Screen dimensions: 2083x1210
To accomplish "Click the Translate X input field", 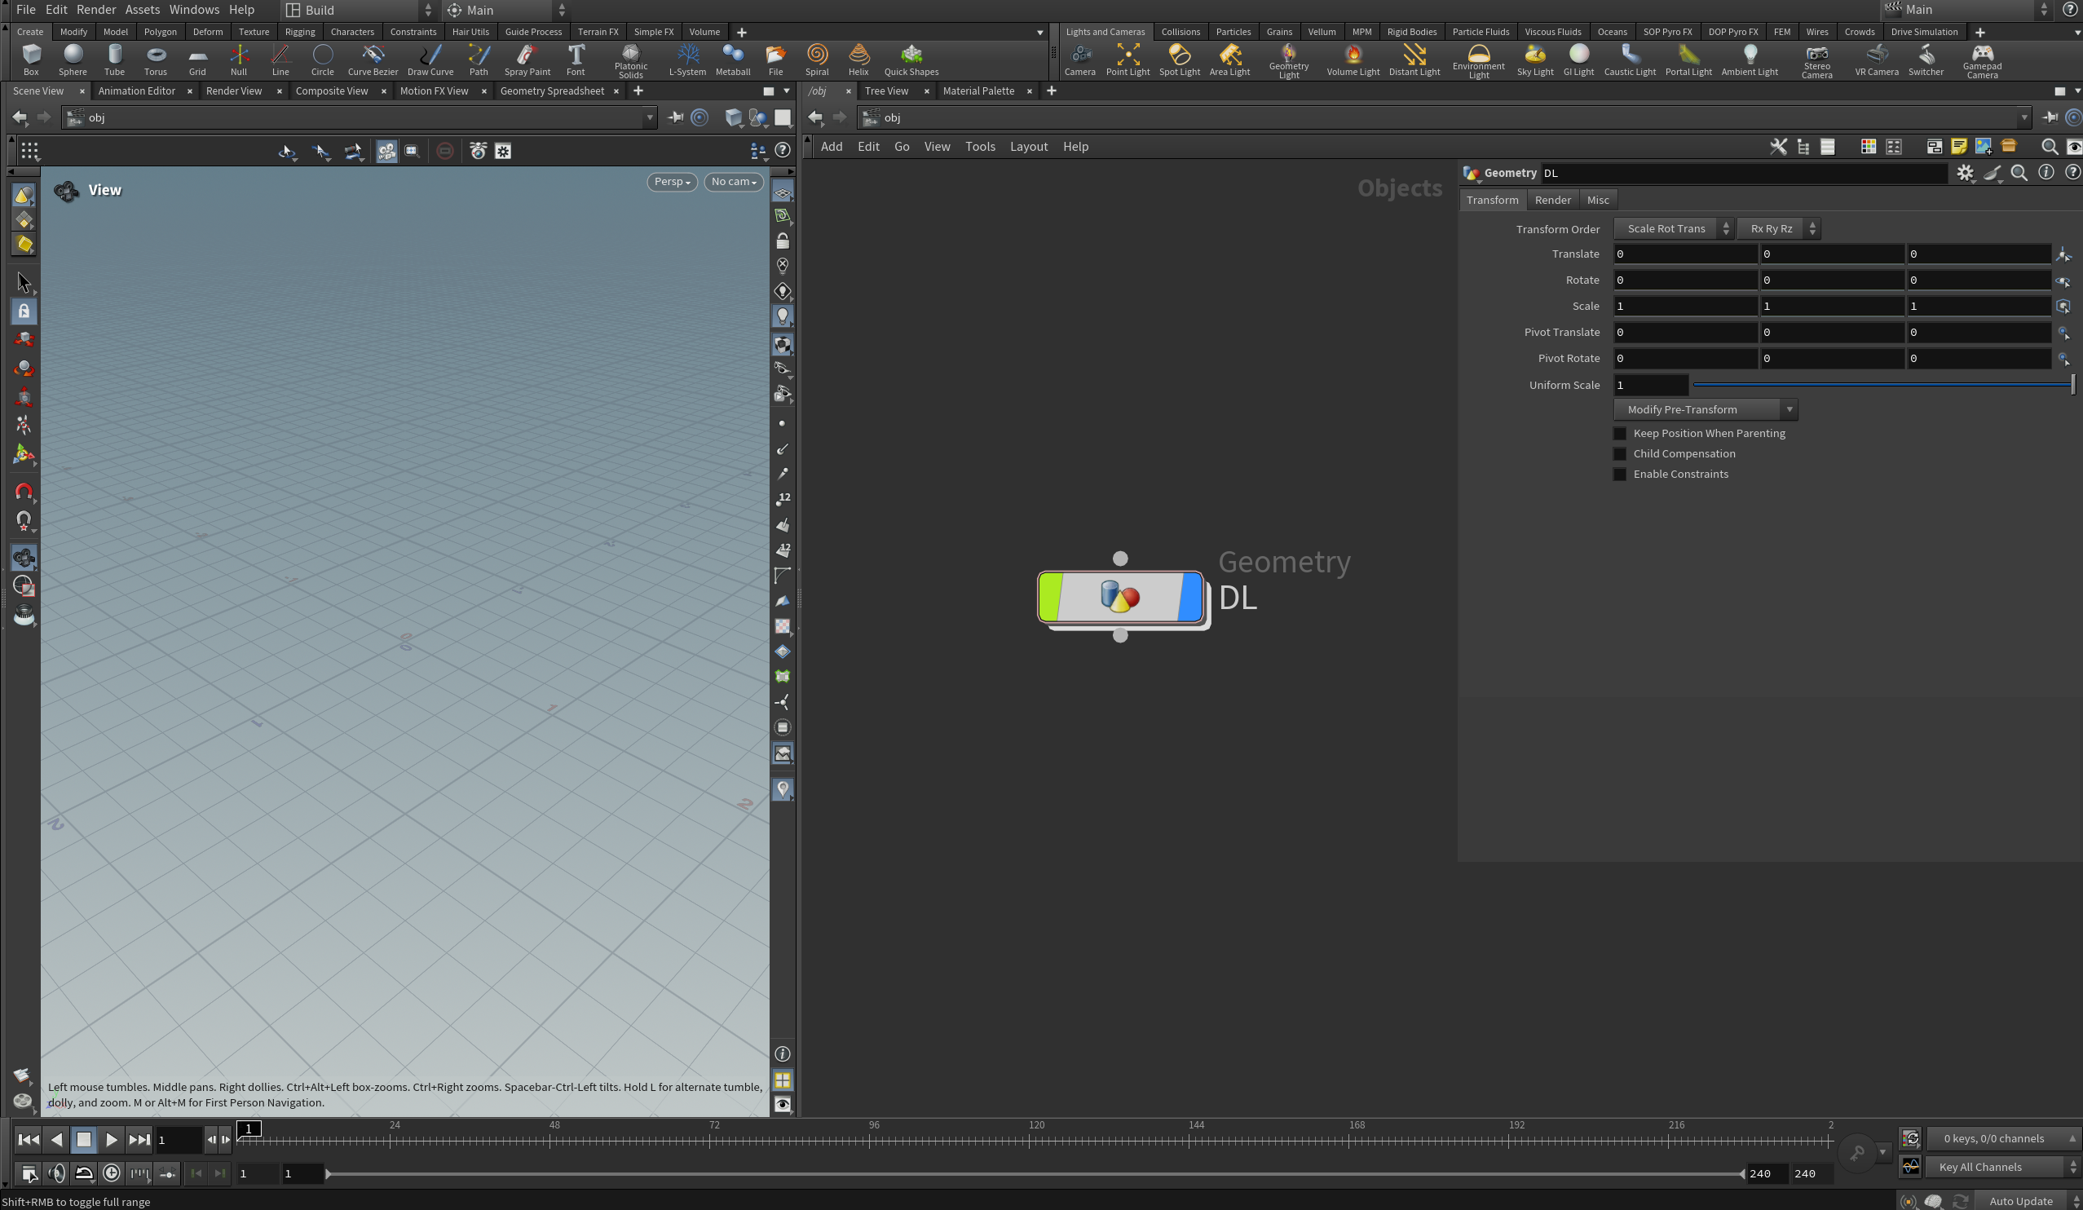I will 1684,254.
